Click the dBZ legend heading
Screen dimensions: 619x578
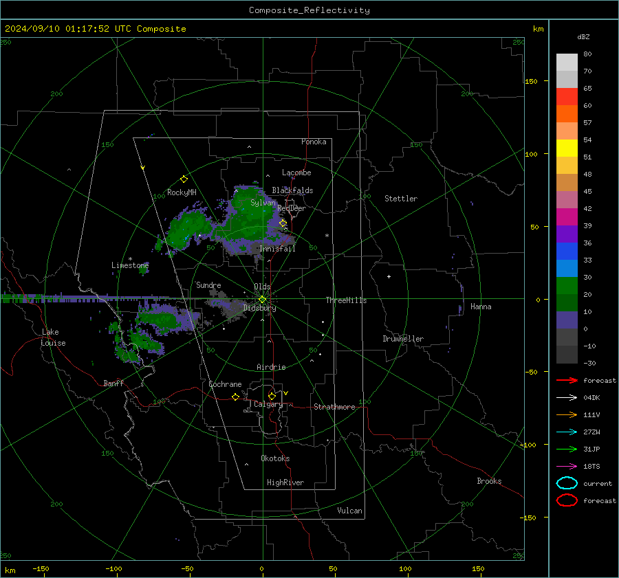[583, 36]
